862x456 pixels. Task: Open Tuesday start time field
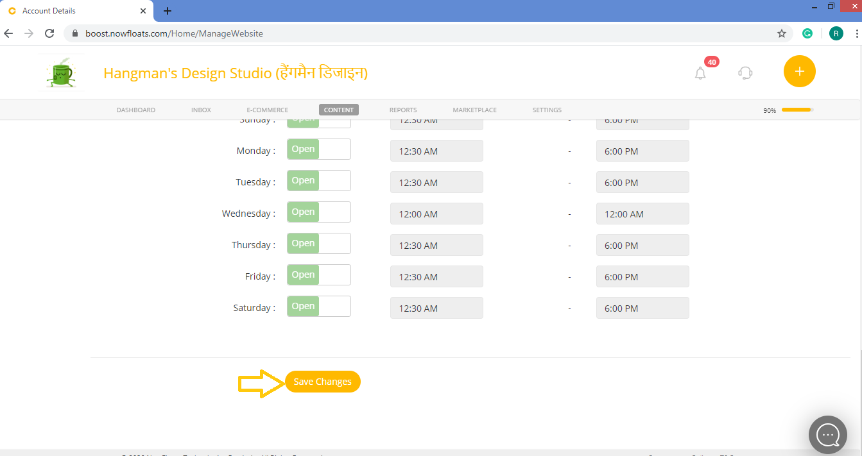(x=436, y=183)
